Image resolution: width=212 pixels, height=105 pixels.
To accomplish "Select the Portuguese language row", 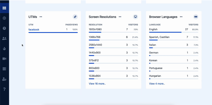I will pyautogui.click(x=174, y=69).
